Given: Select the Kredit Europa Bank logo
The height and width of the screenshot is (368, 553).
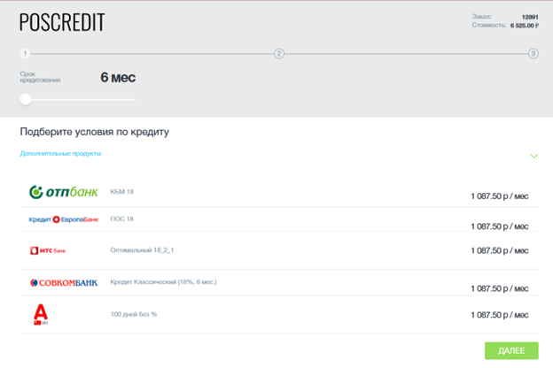Looking at the screenshot, I should point(64,219).
